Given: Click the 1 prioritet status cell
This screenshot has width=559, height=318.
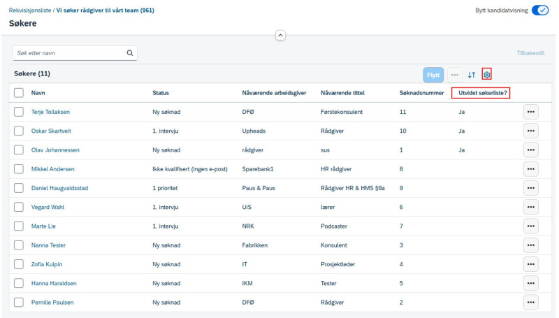Looking at the screenshot, I should pyautogui.click(x=165, y=188).
